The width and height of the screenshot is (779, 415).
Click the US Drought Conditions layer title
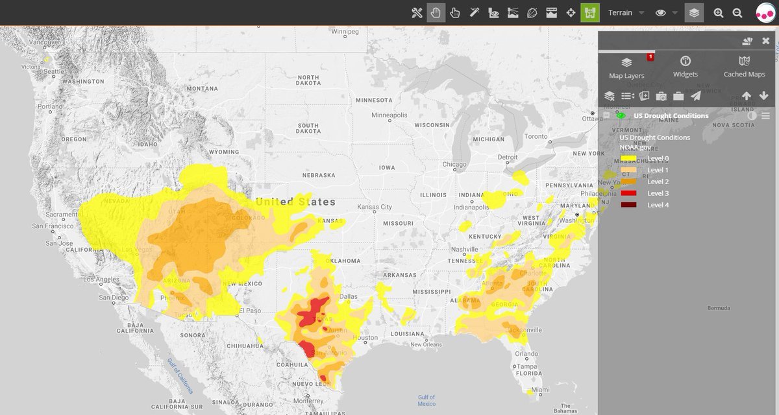coord(671,116)
